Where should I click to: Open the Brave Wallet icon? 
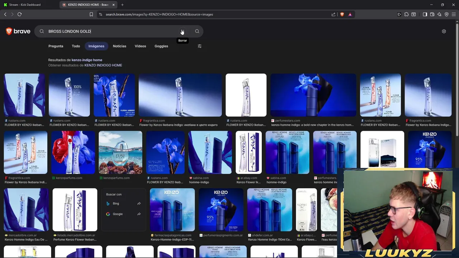pyautogui.click(x=432, y=14)
